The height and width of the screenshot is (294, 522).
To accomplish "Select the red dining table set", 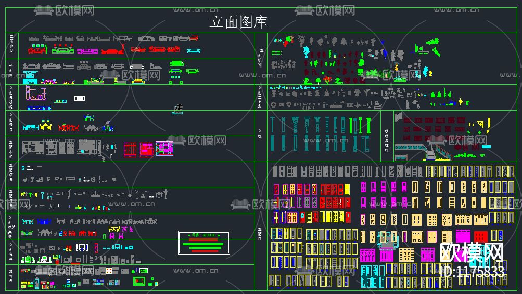I will point(69,127).
